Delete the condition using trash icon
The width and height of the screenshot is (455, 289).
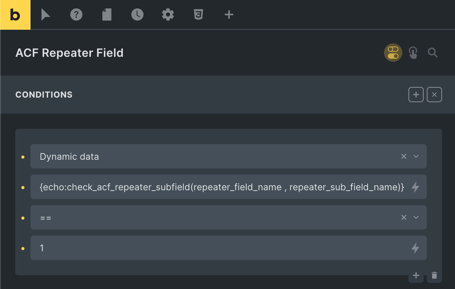tap(434, 275)
